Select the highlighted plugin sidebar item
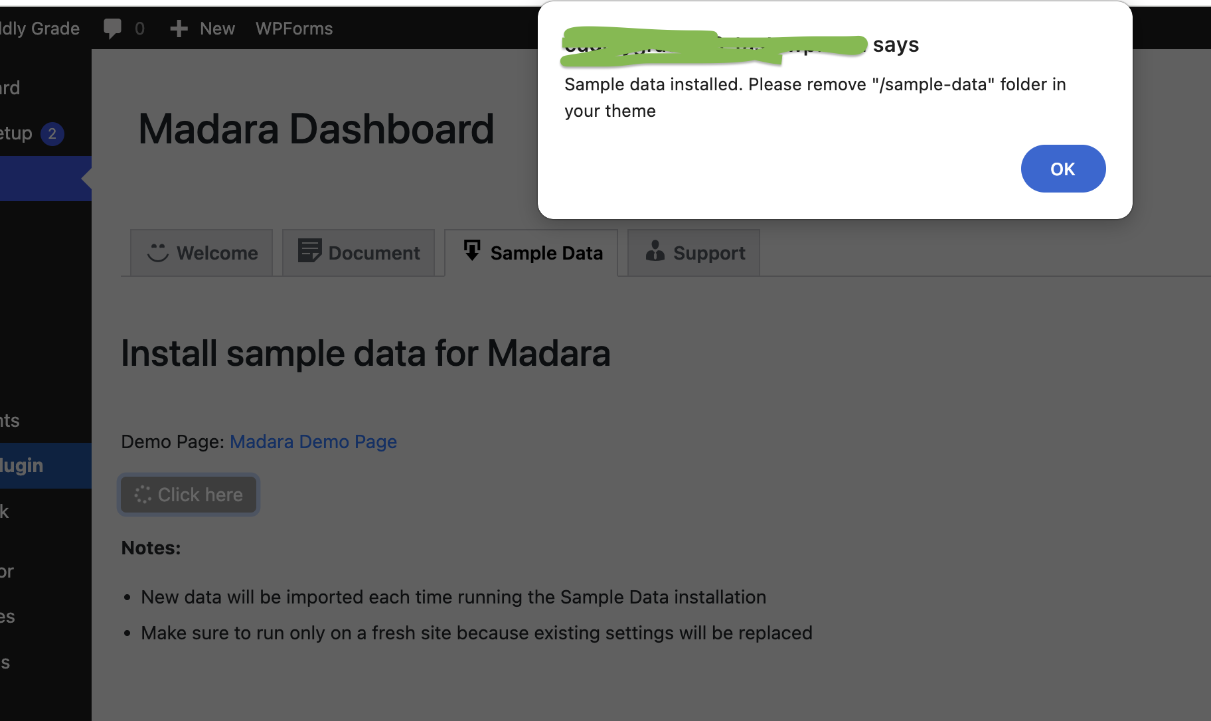The image size is (1211, 721). pyautogui.click(x=46, y=465)
